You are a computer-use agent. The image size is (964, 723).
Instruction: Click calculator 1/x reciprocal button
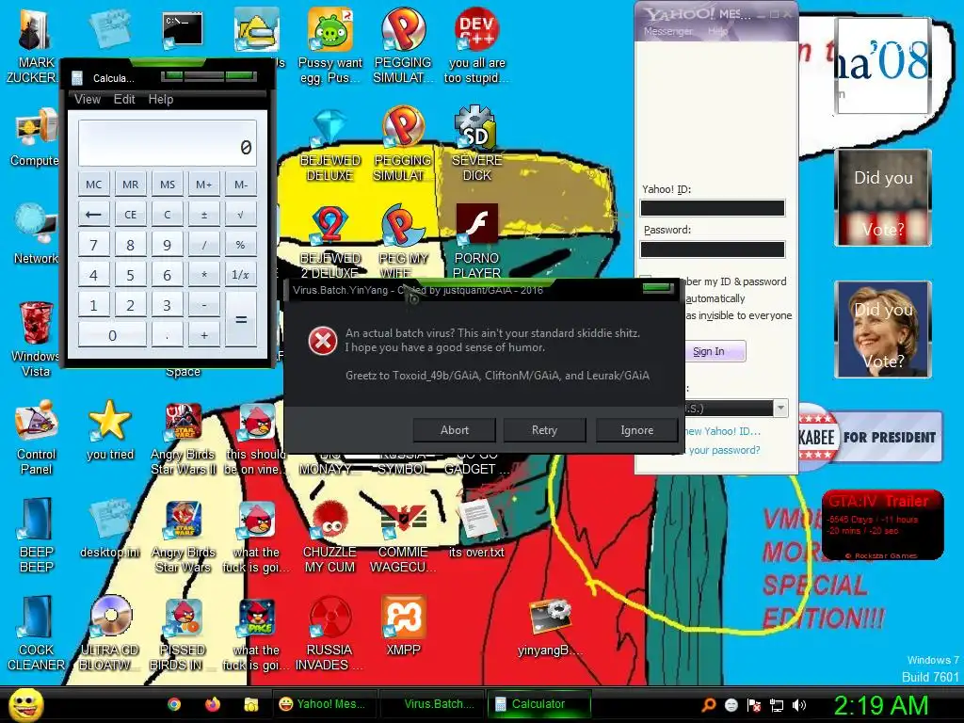point(241,275)
